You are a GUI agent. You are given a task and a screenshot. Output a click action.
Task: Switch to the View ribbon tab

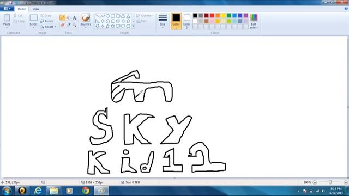[36, 9]
